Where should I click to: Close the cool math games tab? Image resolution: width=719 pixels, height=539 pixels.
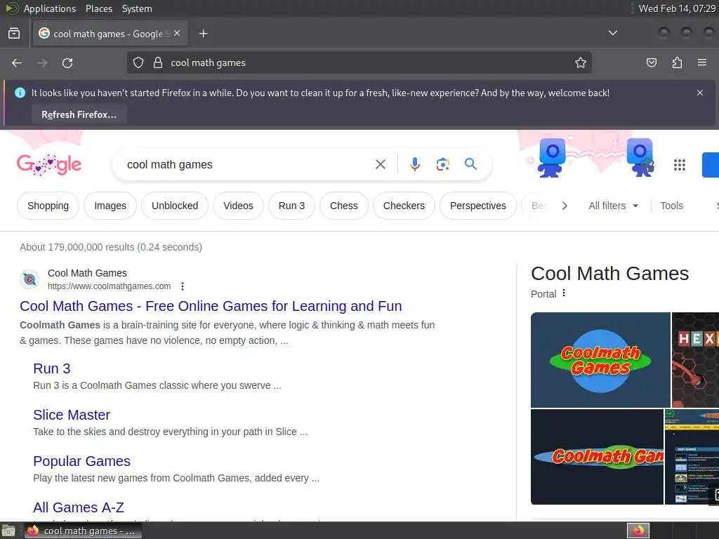click(x=177, y=34)
